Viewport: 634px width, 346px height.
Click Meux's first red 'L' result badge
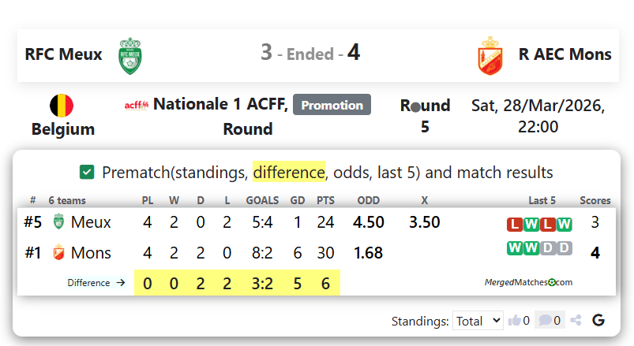[x=515, y=225]
